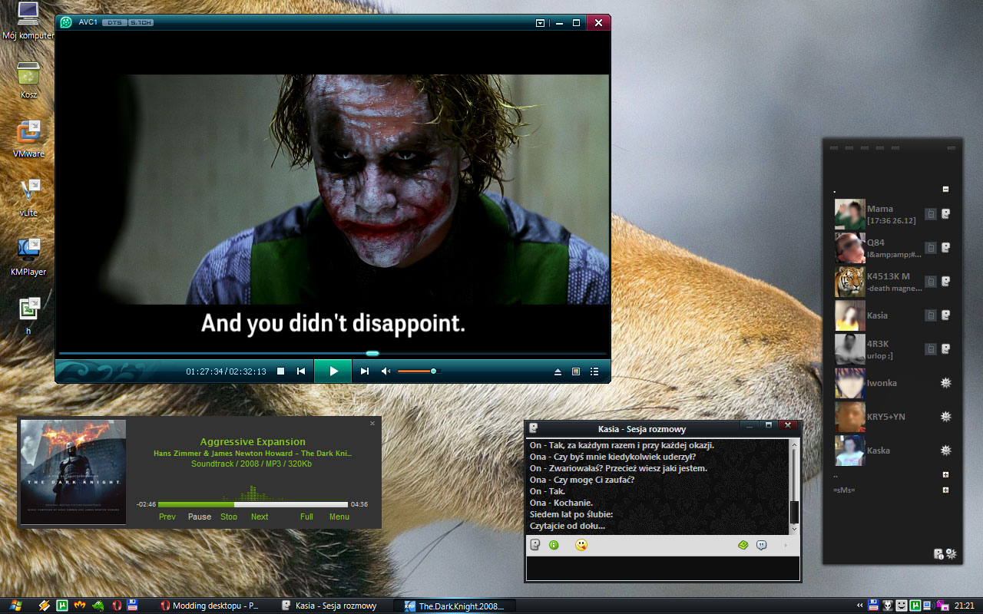This screenshot has height=614, width=983.
Task: Click the green book icon in chat toolbar
Action: 743,545
